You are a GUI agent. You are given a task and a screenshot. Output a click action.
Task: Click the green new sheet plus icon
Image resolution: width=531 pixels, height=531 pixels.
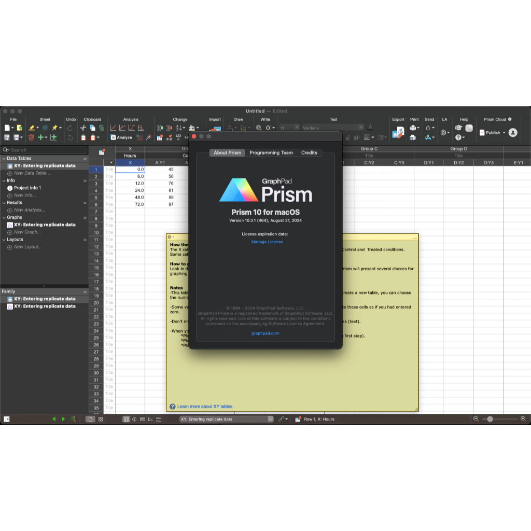coord(41,137)
